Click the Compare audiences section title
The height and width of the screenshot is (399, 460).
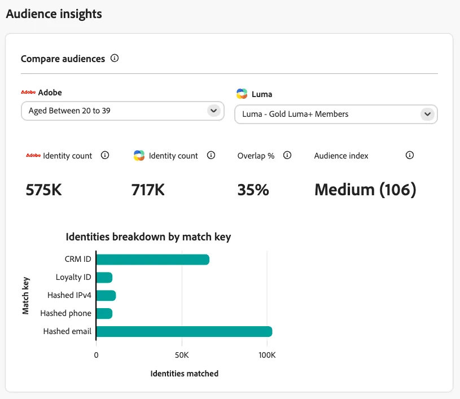tap(63, 59)
